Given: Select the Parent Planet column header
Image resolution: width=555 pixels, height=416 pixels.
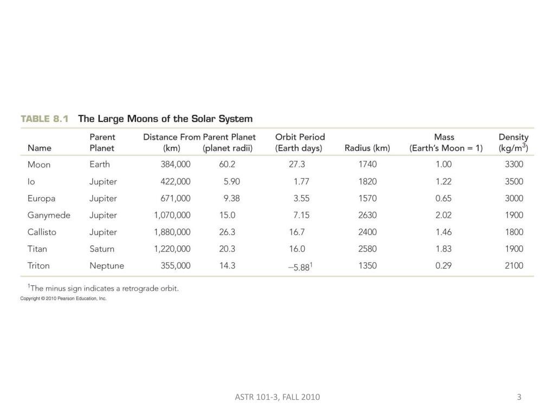Looking at the screenshot, I should point(102,142).
